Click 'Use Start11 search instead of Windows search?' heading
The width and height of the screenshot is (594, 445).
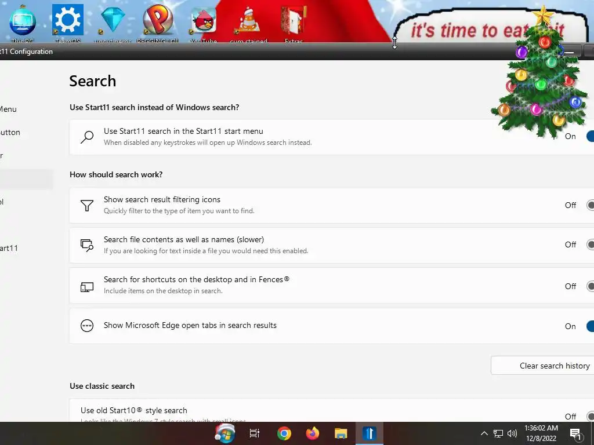pyautogui.click(x=154, y=107)
